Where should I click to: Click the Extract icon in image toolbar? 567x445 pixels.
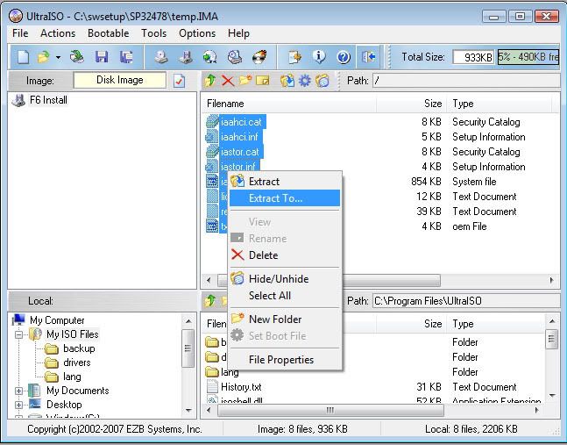[287, 81]
